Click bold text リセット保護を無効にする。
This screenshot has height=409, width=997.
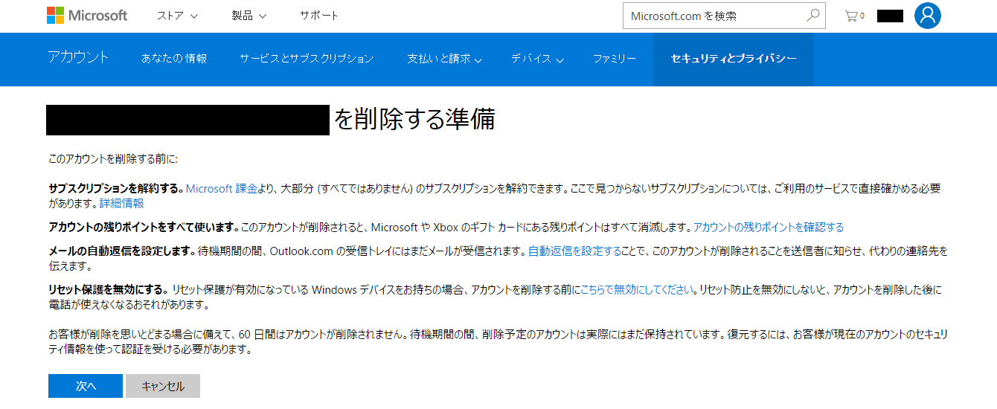(x=109, y=290)
